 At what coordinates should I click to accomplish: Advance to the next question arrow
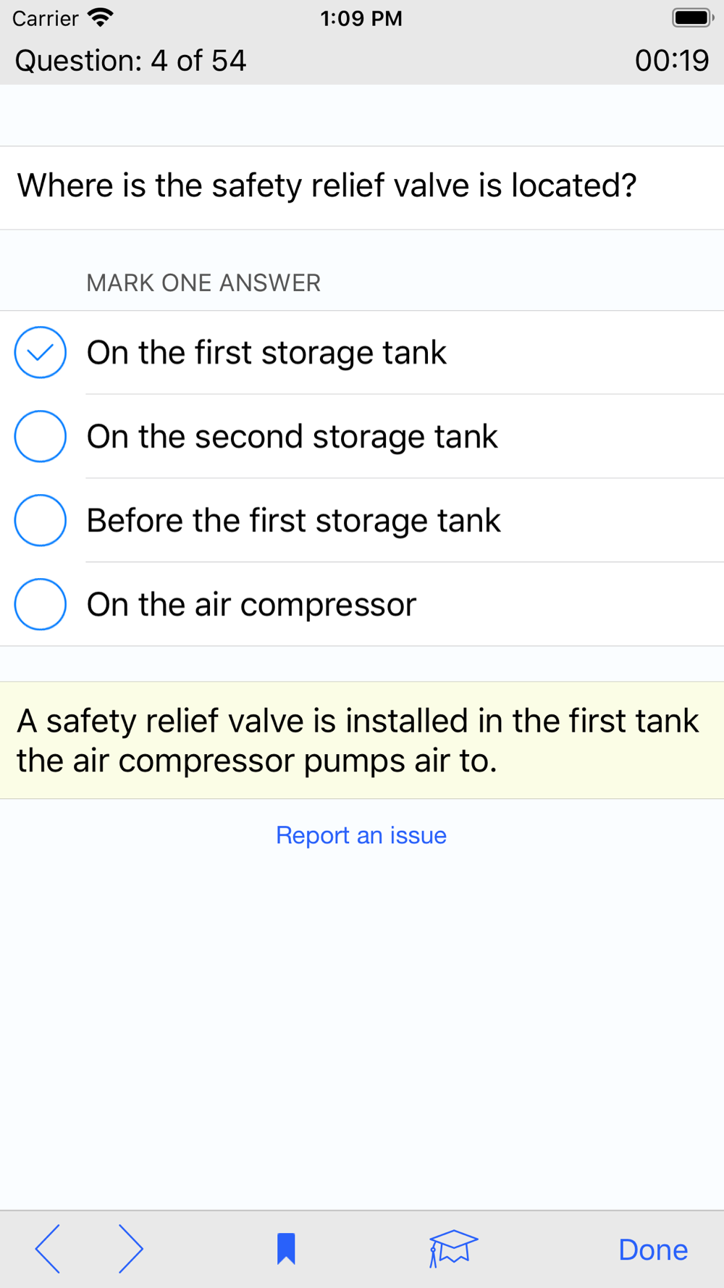(130, 1249)
